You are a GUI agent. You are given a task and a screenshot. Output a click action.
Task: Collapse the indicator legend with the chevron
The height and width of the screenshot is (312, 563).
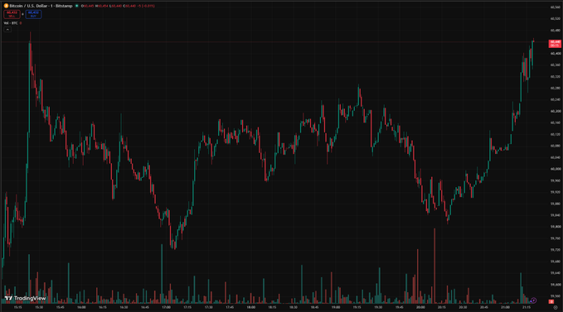7,29
